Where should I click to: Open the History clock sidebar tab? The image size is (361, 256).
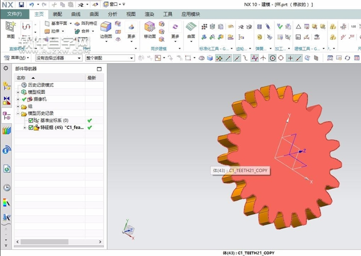[7, 187]
